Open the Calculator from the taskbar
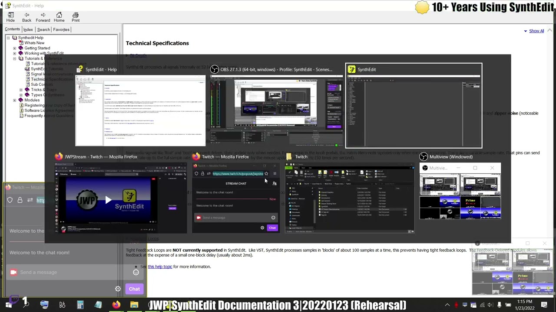This screenshot has width=556, height=312. (x=80, y=305)
